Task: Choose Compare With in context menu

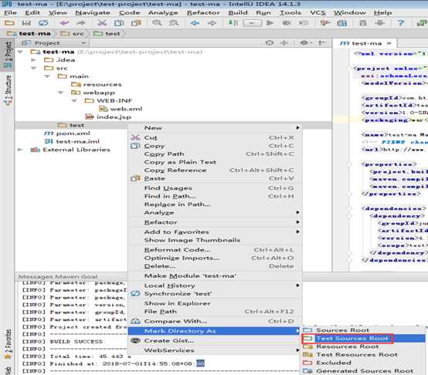Action: tap(215, 321)
